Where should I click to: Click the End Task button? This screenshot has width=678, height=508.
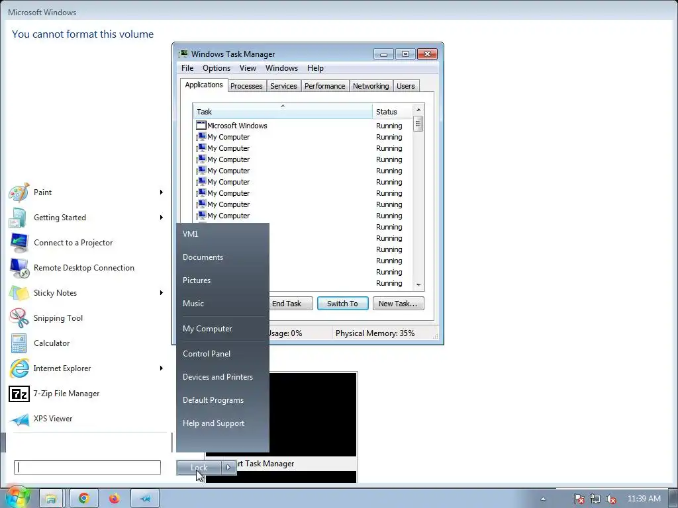pyautogui.click(x=287, y=304)
